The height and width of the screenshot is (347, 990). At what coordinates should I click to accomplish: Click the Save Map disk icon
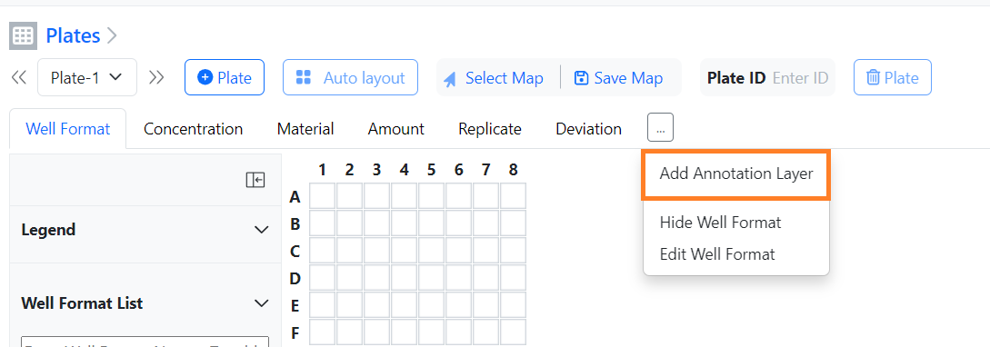581,77
